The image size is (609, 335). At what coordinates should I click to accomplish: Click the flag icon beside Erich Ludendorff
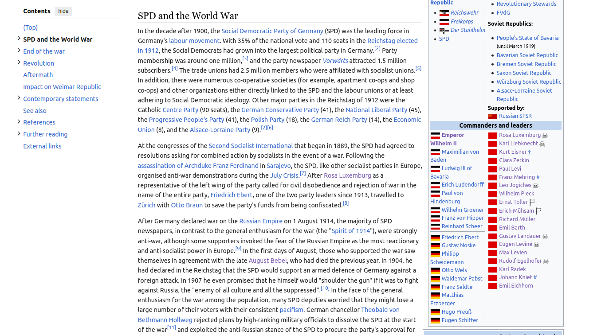click(435, 185)
